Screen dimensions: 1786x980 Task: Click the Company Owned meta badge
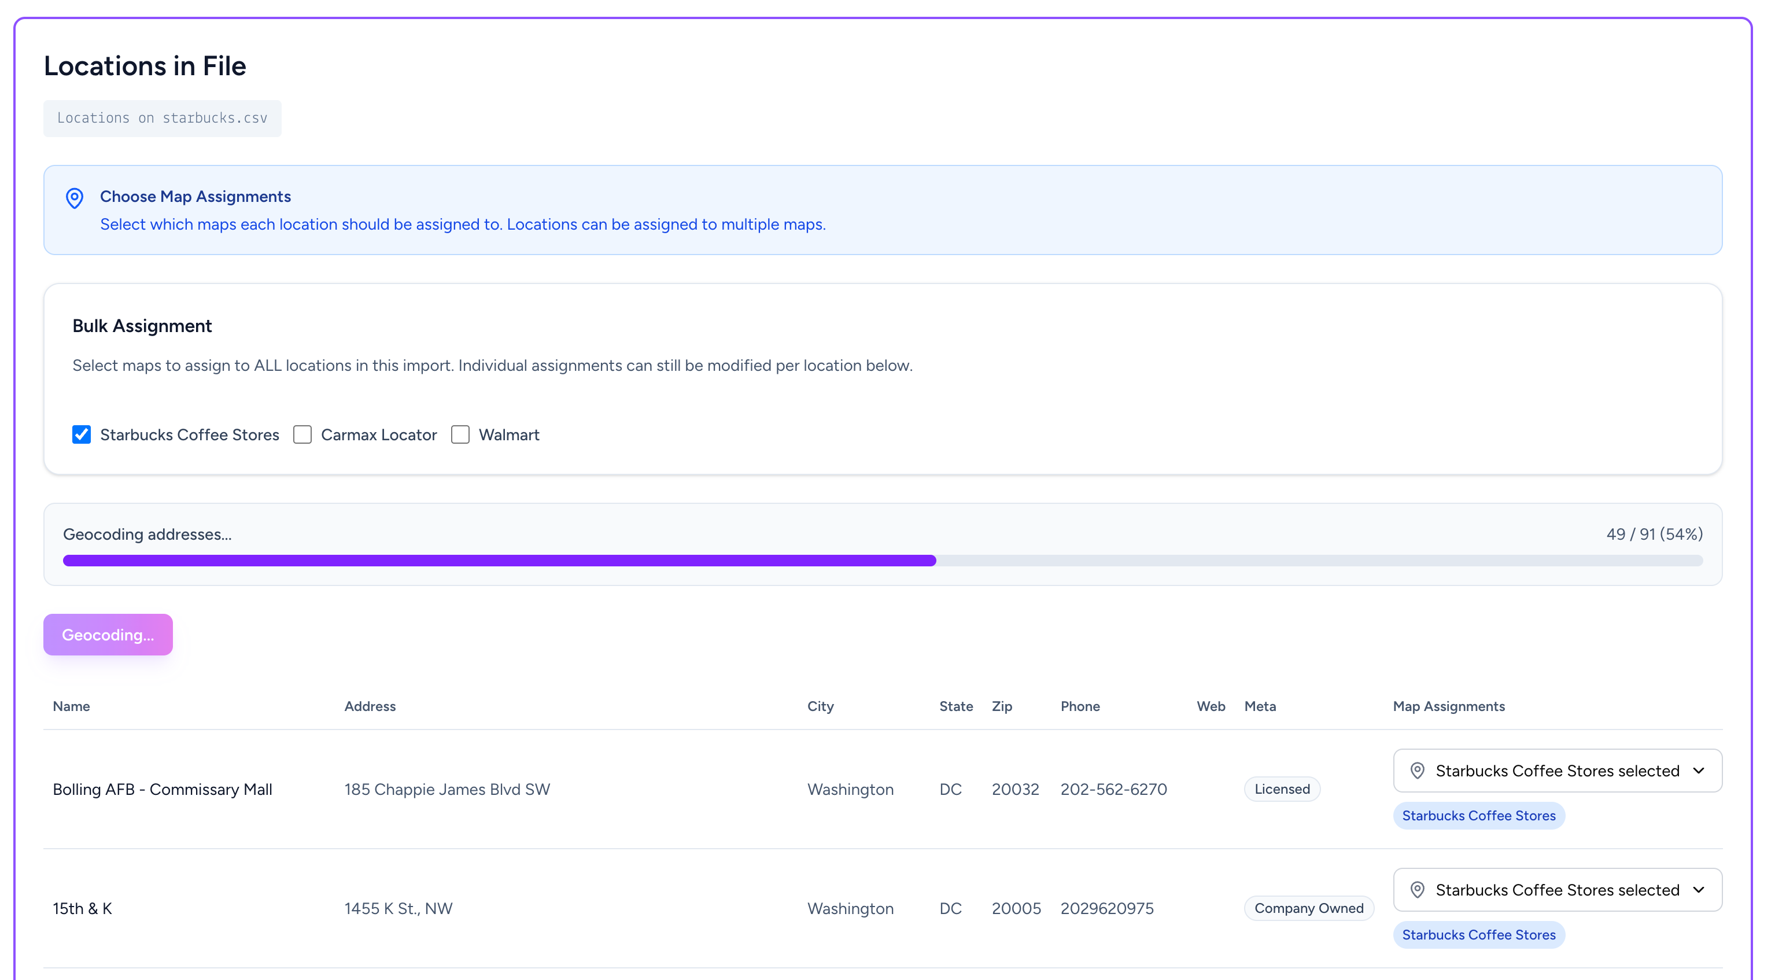(x=1308, y=909)
